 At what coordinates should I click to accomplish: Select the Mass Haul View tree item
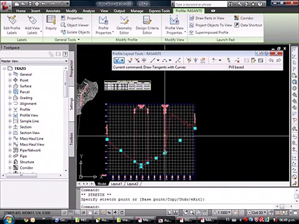(x=32, y=144)
